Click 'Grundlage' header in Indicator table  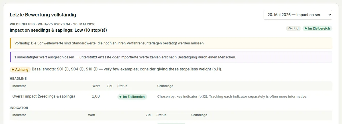199,115
